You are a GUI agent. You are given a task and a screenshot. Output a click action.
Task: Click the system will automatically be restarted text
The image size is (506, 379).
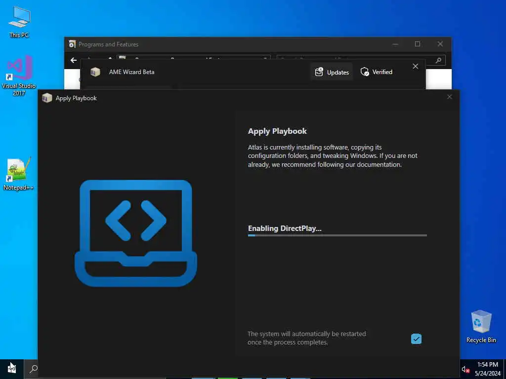306,338
